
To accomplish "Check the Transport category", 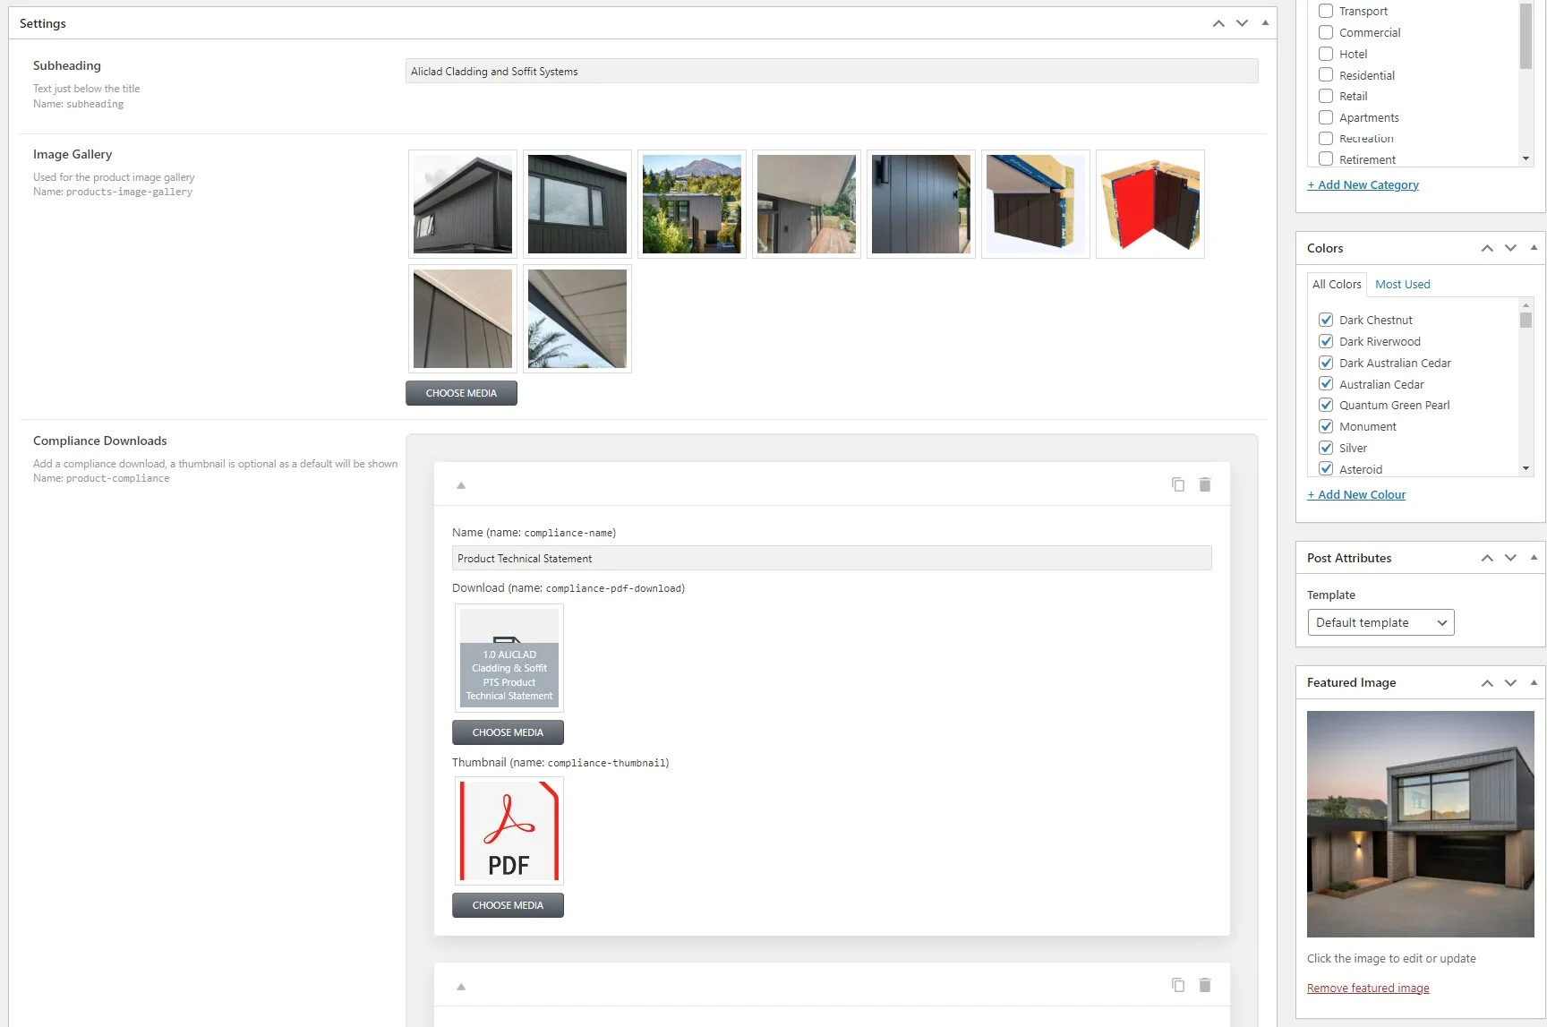I will click(1326, 11).
